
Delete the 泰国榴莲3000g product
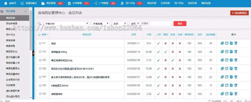tap(236, 52)
